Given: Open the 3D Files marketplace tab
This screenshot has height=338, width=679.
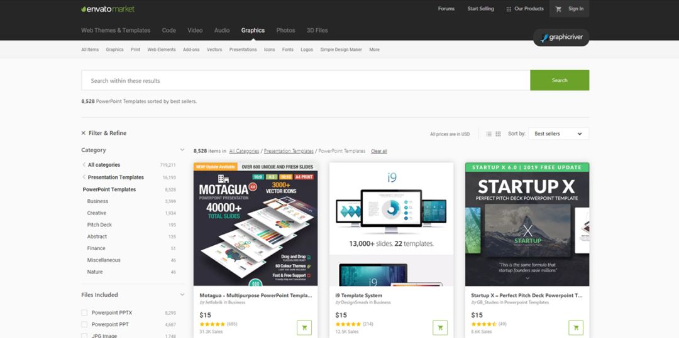Looking at the screenshot, I should [x=317, y=30].
